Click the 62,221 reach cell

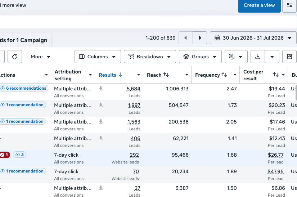point(181,138)
